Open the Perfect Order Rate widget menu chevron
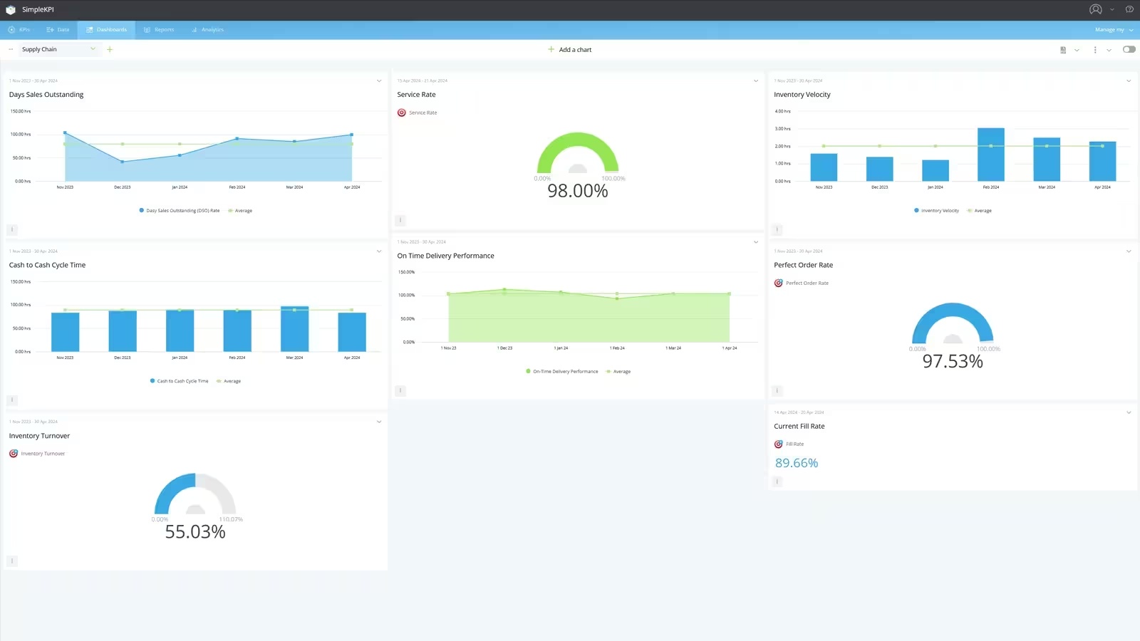This screenshot has width=1140, height=641. point(1129,251)
